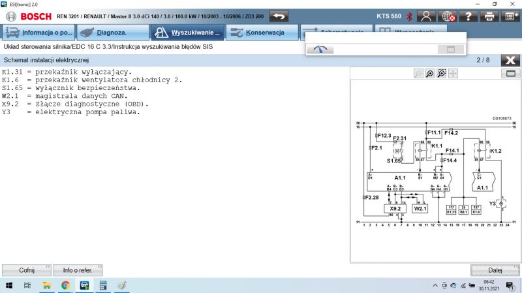Click the KTS 560 device label
522x293 pixels.
point(389,16)
